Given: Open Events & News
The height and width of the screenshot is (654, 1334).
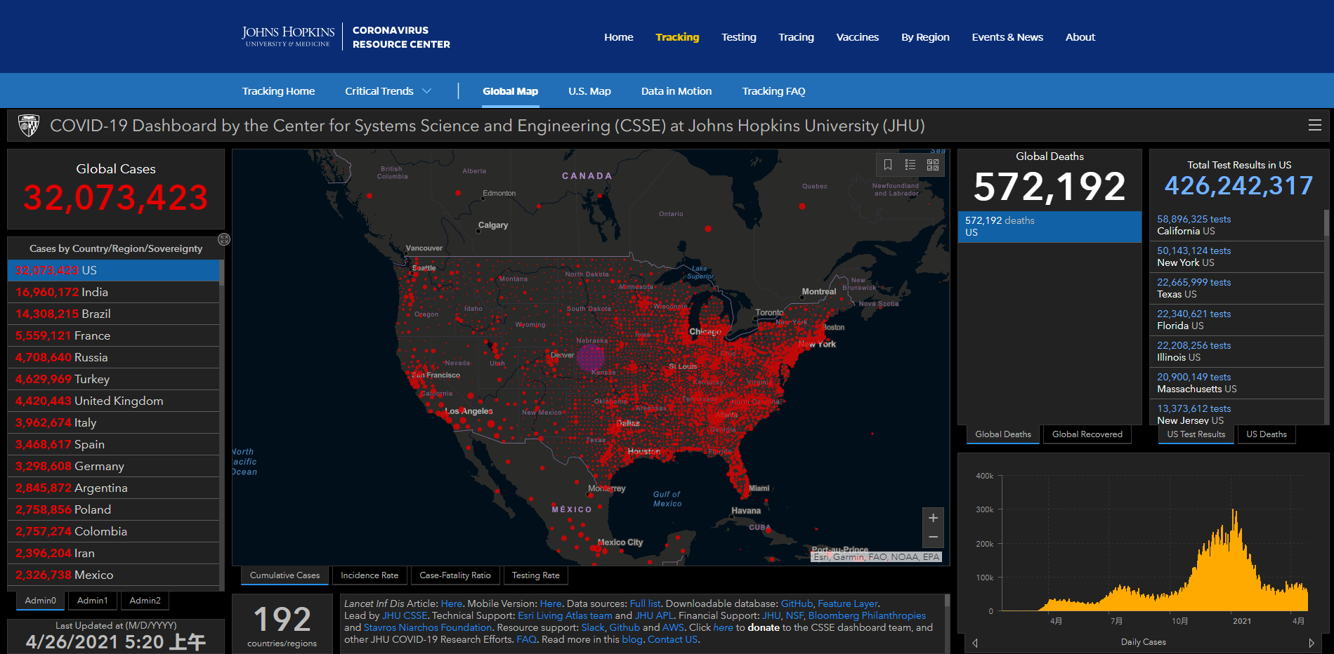Looking at the screenshot, I should (x=1007, y=37).
